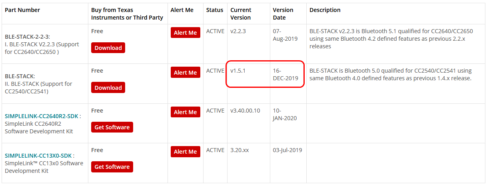Click Alert Me for BLE-STACK-2-2-3
Screen dimensions: 487x186
[185, 33]
